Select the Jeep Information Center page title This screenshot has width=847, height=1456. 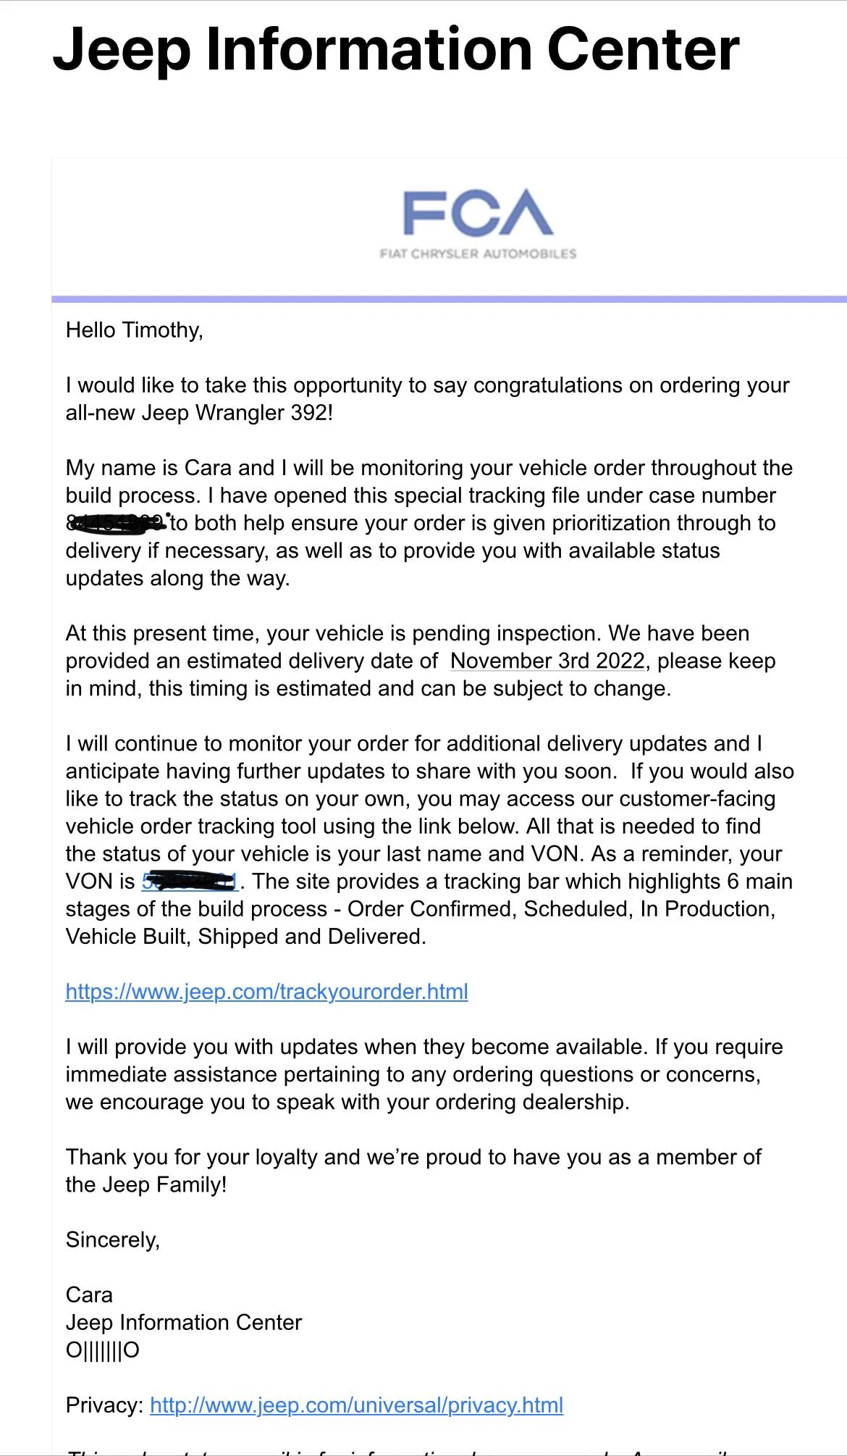tap(396, 49)
